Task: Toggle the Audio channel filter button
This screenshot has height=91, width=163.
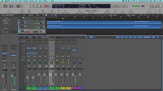Action: (118, 37)
